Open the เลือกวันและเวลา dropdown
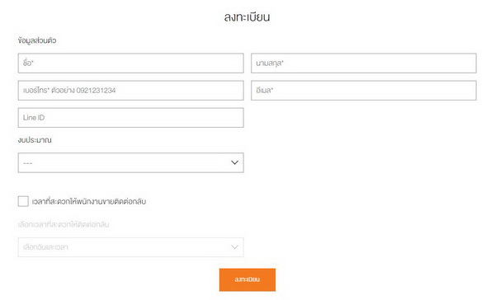Screen dimensions: 495x300 pyautogui.click(x=130, y=247)
